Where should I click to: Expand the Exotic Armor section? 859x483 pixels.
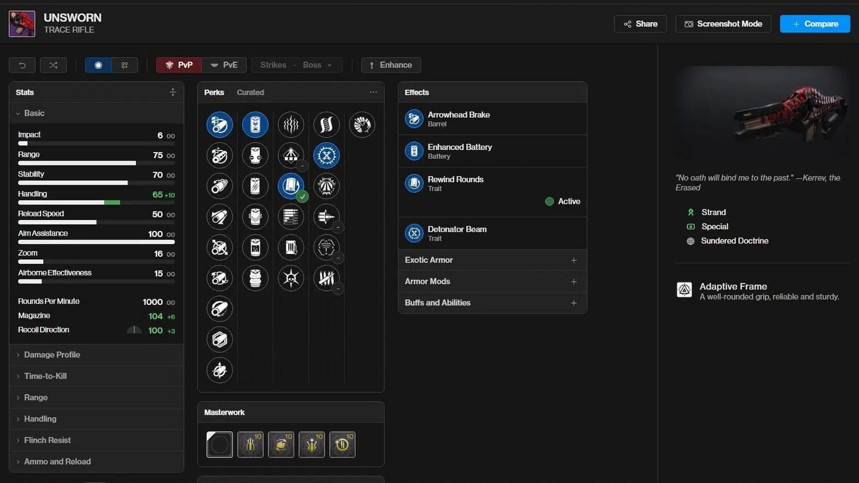[492, 260]
